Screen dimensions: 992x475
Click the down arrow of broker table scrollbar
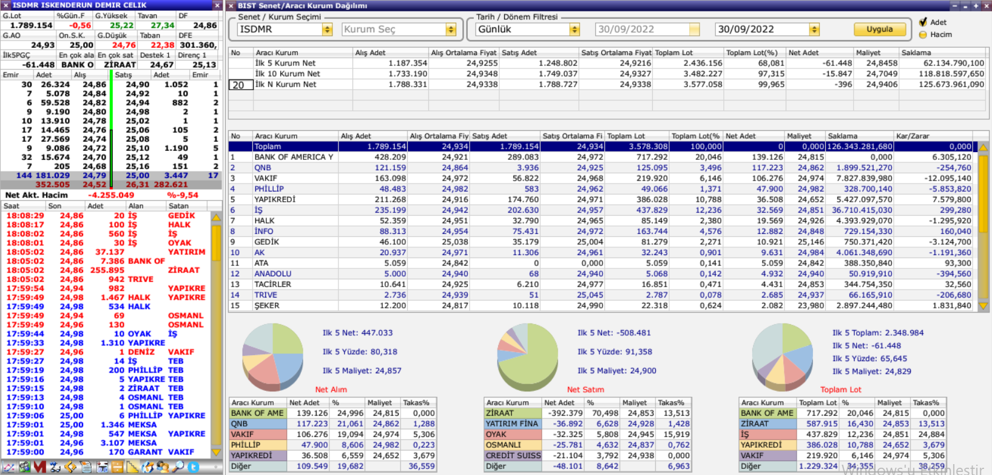984,306
